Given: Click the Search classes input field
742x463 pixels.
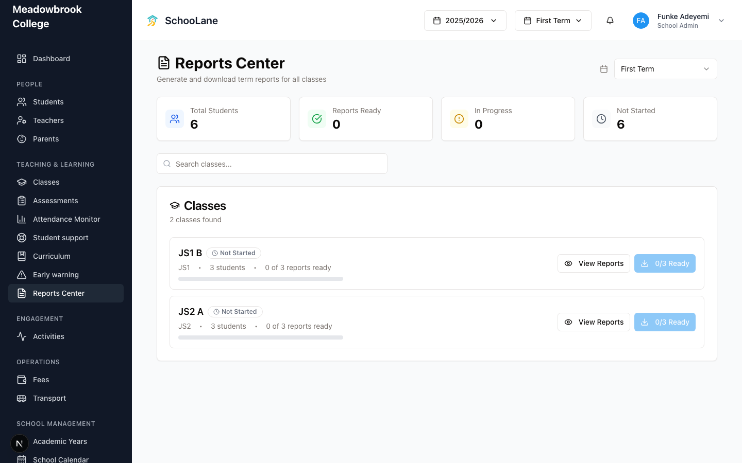Looking at the screenshot, I should [x=272, y=164].
